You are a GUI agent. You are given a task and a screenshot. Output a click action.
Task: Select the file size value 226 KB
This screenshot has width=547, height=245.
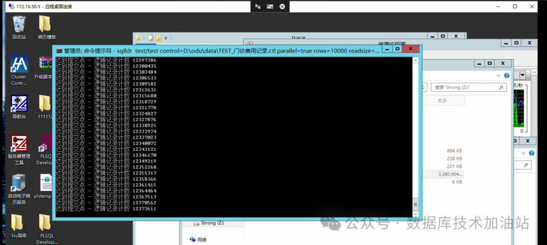[x=454, y=158]
